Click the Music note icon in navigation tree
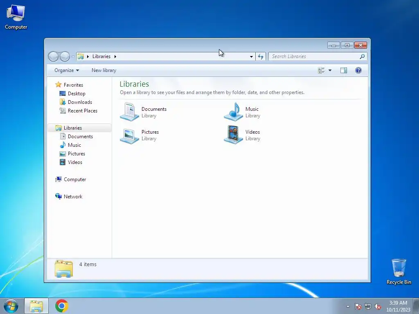This screenshot has width=419, height=314. click(63, 145)
